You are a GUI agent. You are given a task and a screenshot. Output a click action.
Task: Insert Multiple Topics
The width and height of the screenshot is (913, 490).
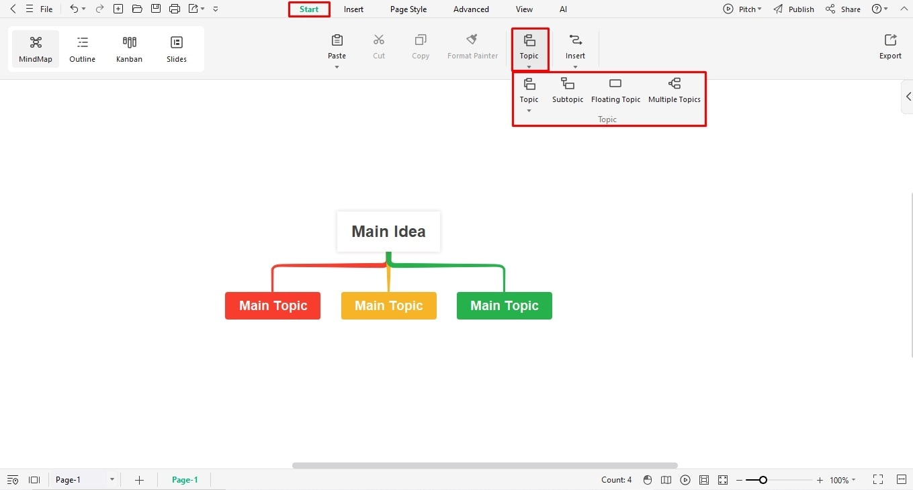[675, 90]
